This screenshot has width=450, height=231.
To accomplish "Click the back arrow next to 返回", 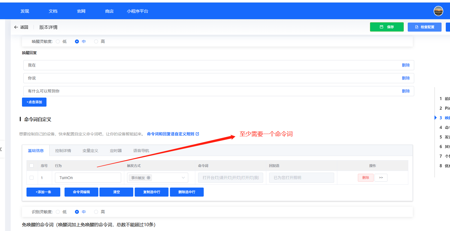I will [x=16, y=27].
